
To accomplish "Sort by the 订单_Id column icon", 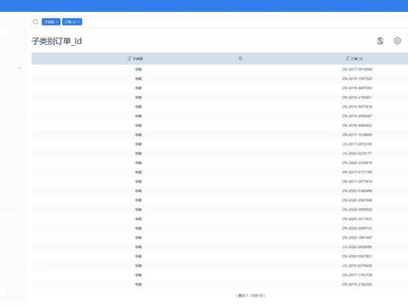I will point(348,59).
